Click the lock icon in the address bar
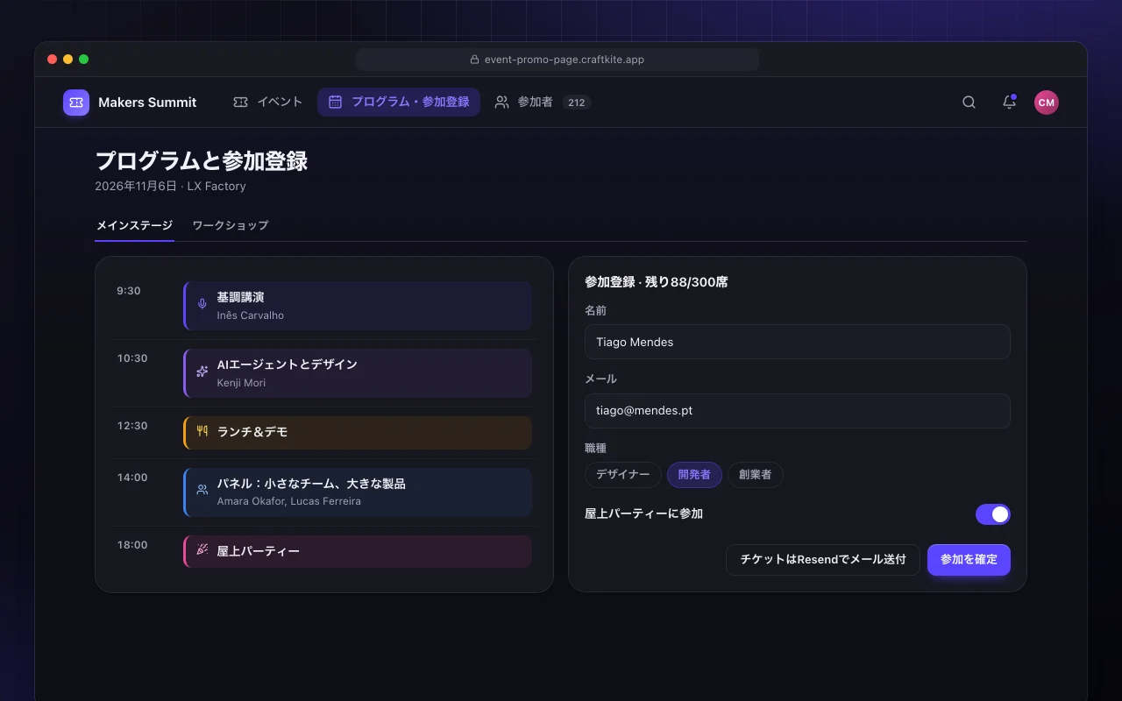This screenshot has width=1122, height=701. coord(475,60)
